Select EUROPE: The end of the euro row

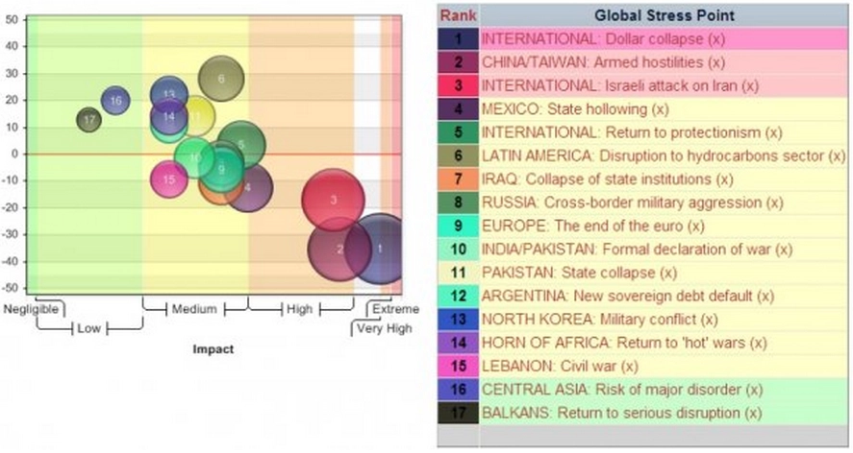tap(664, 226)
